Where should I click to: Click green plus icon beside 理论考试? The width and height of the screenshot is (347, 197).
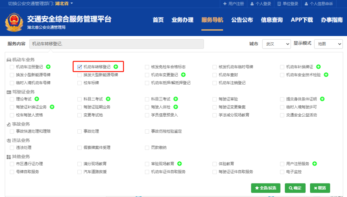tap(37, 99)
